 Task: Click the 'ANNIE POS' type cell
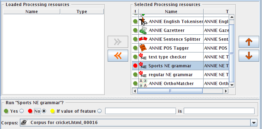click(x=216, y=48)
